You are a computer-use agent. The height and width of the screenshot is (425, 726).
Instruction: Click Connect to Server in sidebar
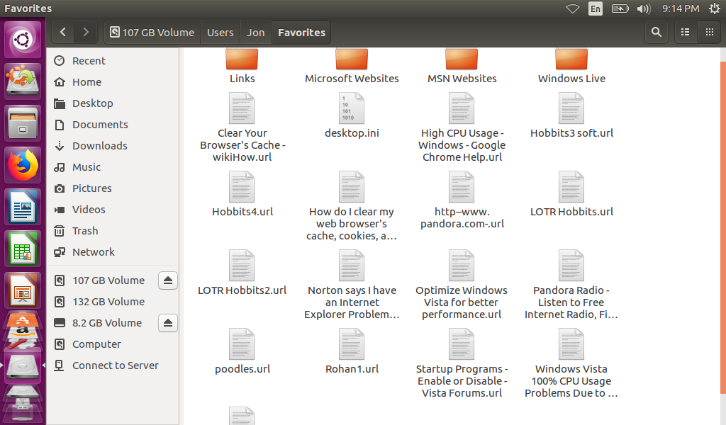pyautogui.click(x=115, y=365)
